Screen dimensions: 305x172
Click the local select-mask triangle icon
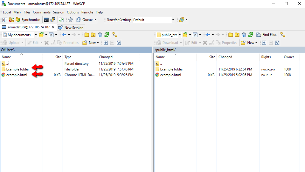coord(119,43)
